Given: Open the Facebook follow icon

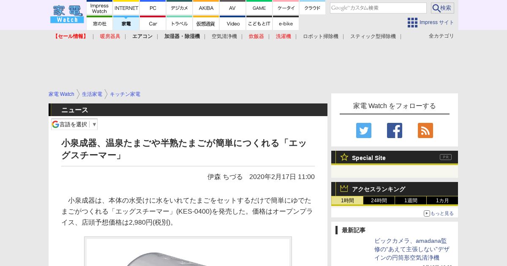Looking at the screenshot, I should click(x=395, y=130).
